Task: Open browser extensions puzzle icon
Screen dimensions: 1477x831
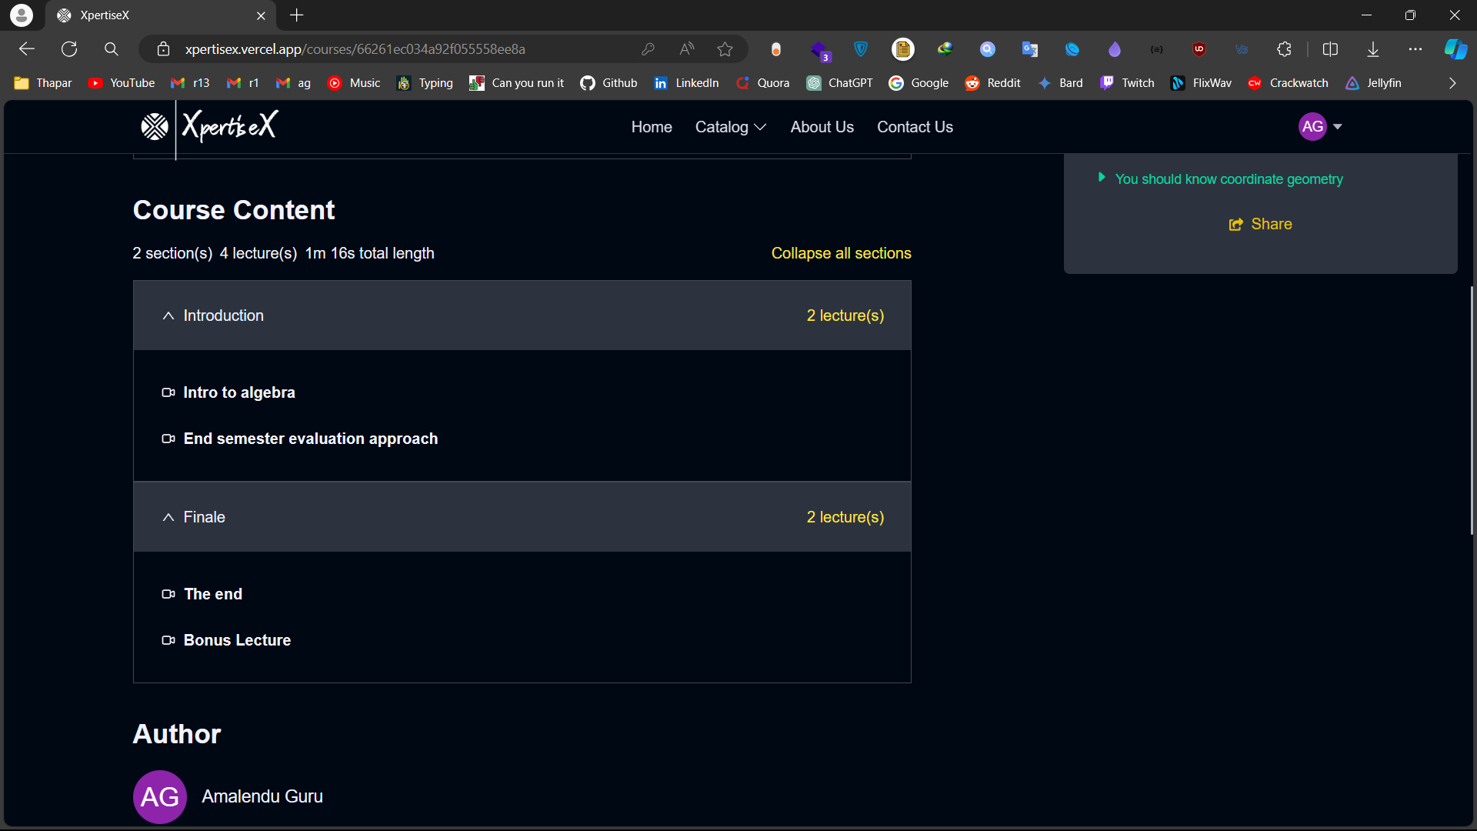Action: (x=1284, y=49)
